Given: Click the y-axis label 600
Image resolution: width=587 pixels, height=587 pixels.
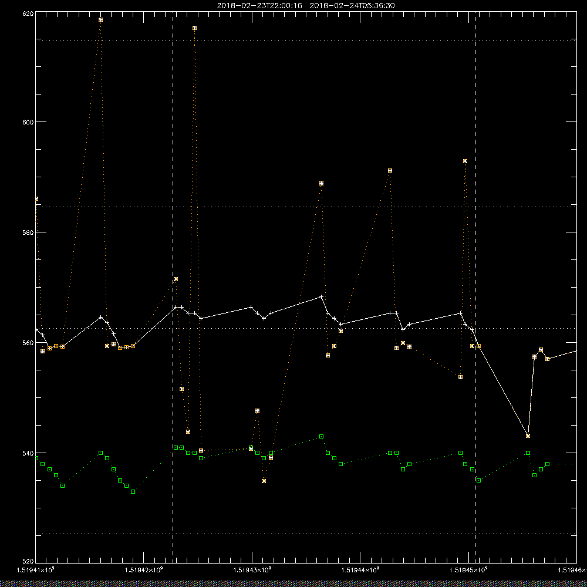Looking at the screenshot, I should 28,122.
